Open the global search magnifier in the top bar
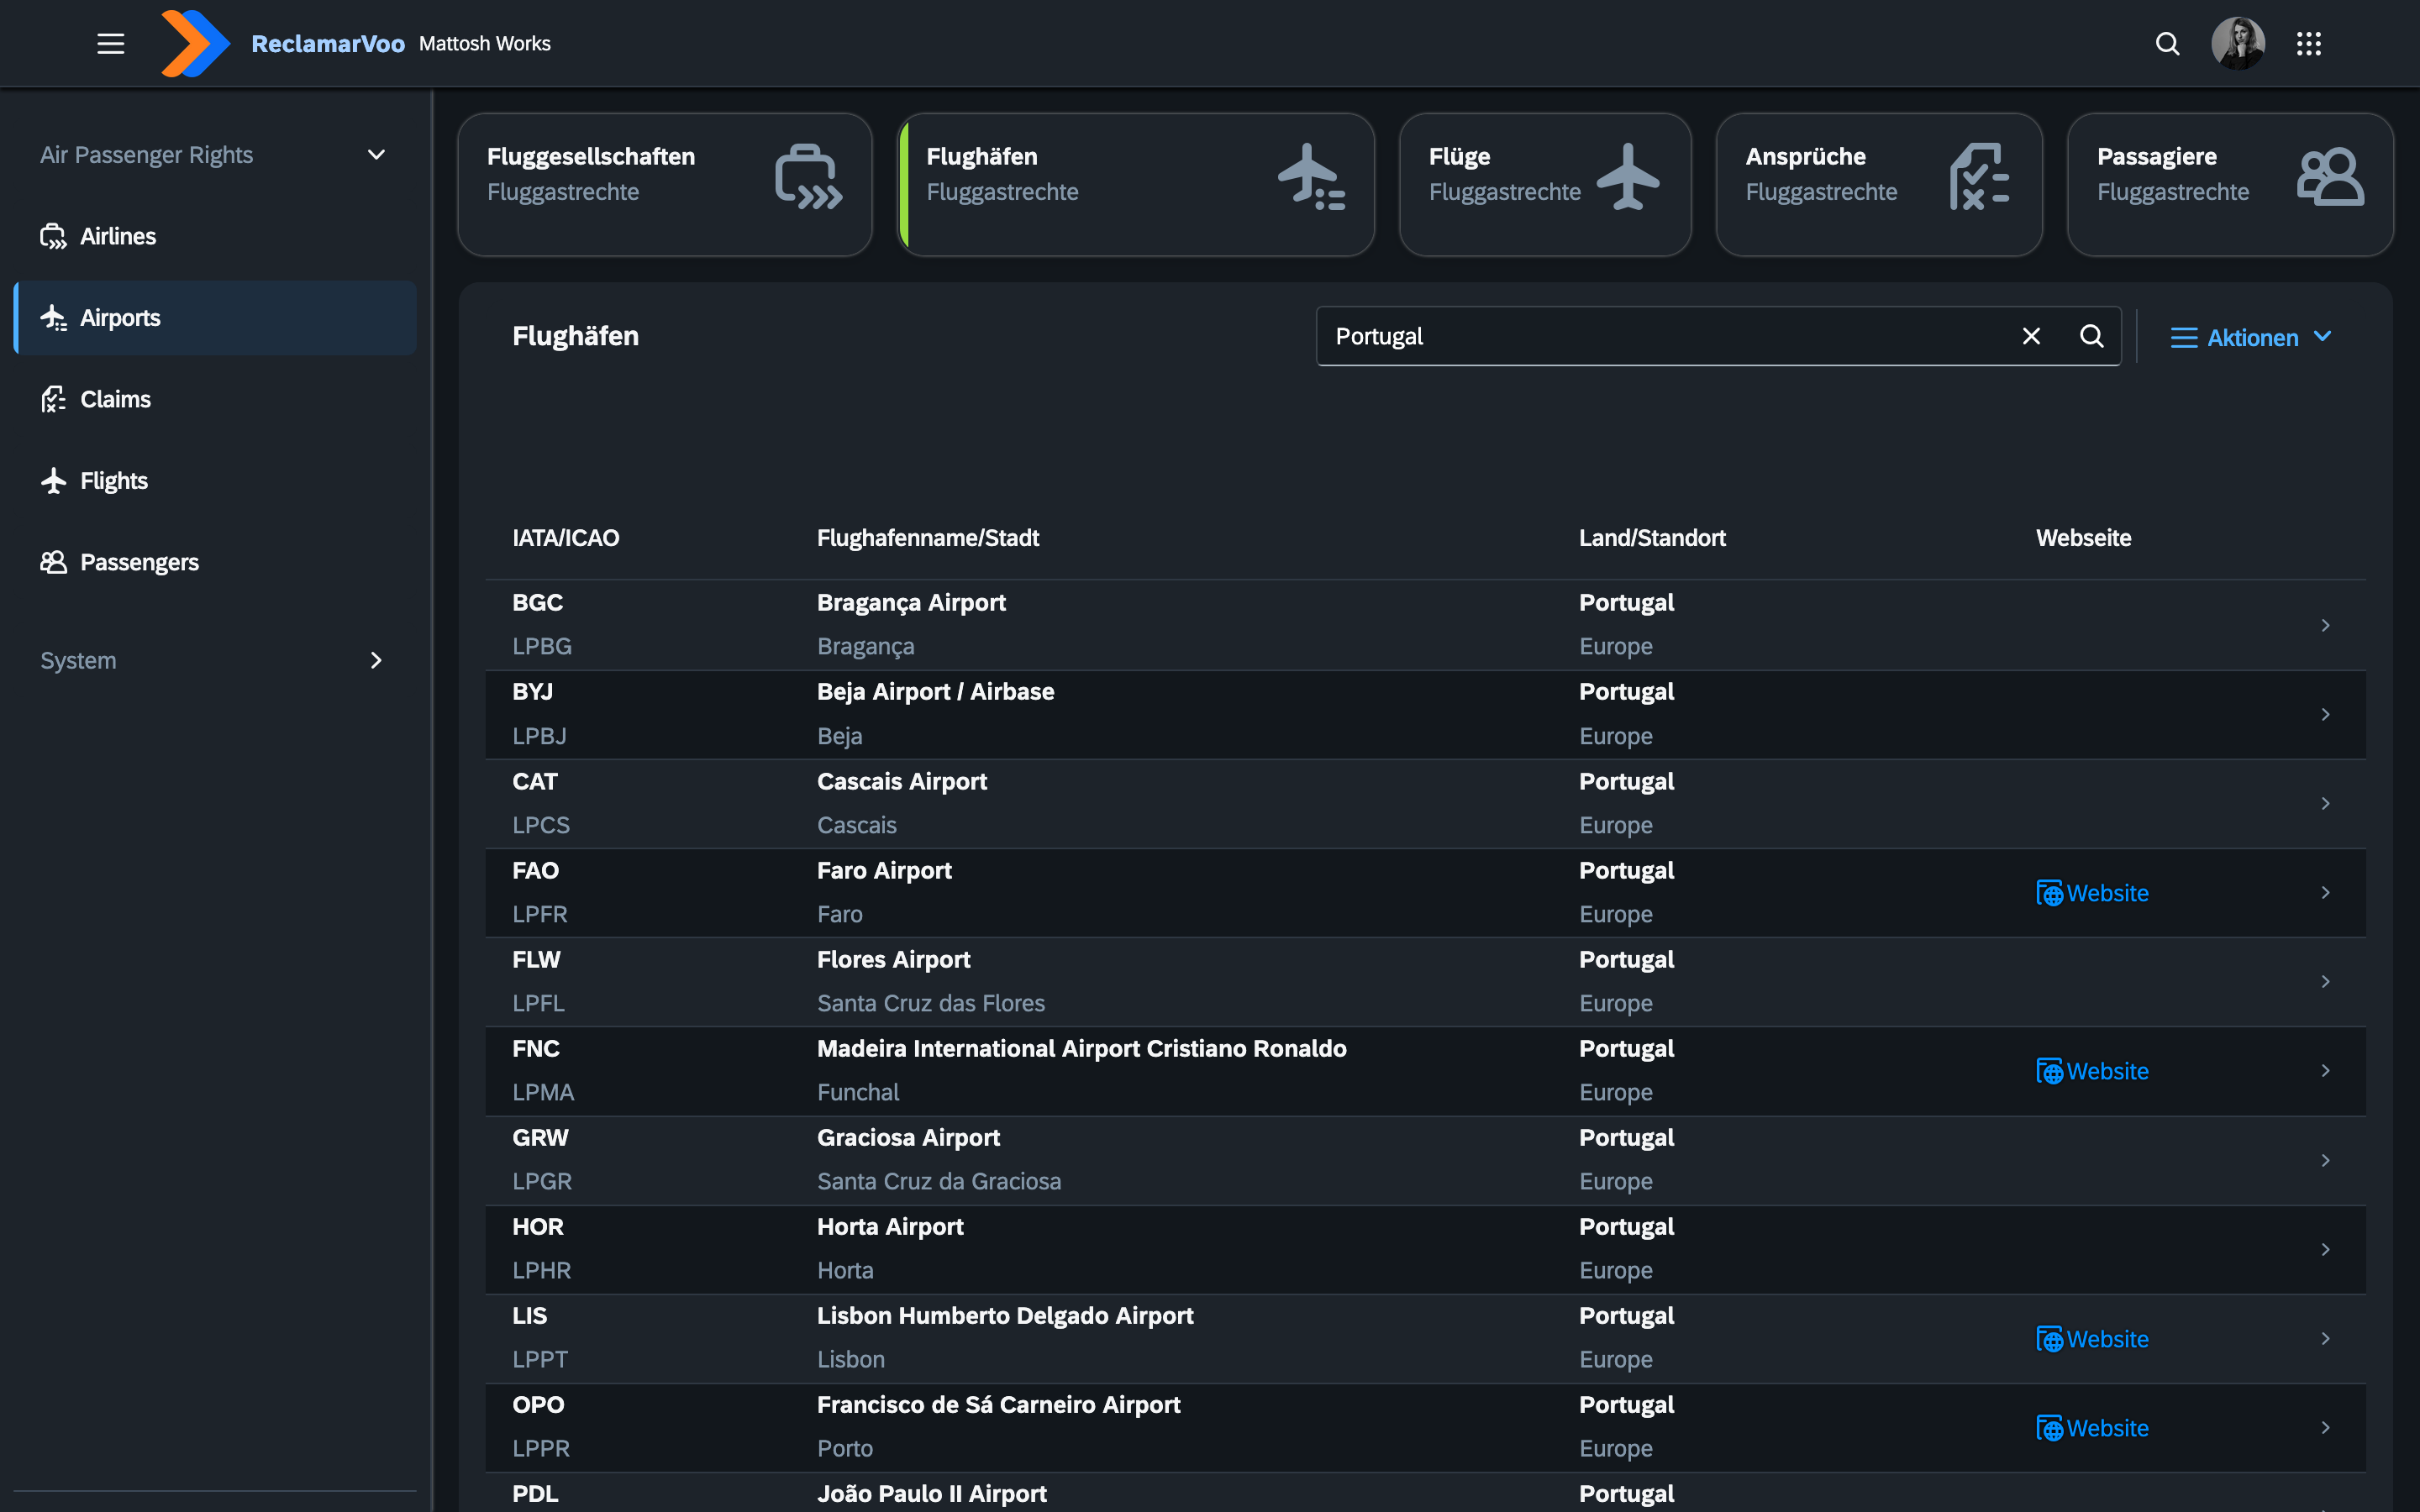Viewport: 2420px width, 1512px height. coord(2167,43)
